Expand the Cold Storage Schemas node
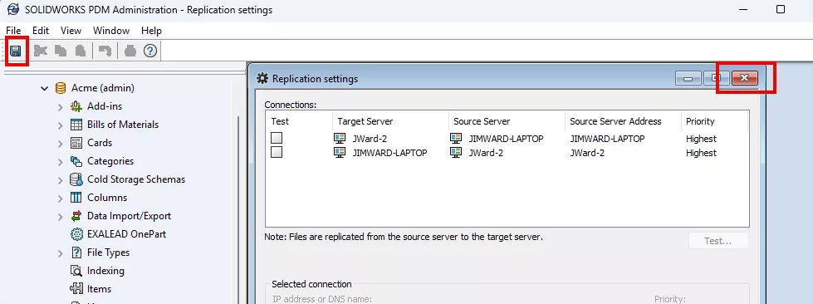Image resolution: width=813 pixels, height=304 pixels. click(x=60, y=180)
